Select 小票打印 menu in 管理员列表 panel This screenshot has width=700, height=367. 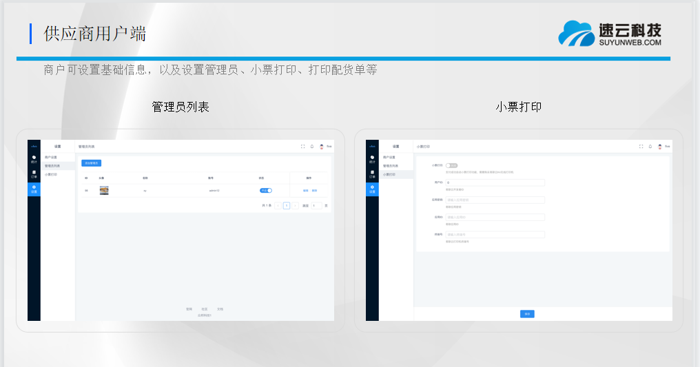click(x=51, y=175)
